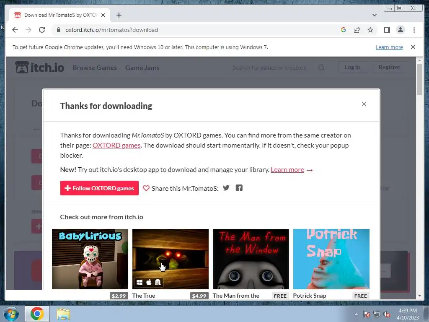429x322 pixels.
Task: Share Mr.TomatoS on Facebook icon
Action: pyautogui.click(x=239, y=188)
